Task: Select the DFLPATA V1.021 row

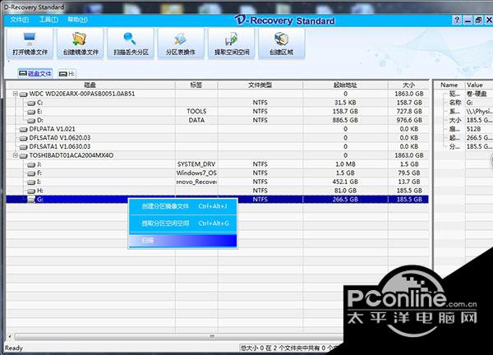Action: (x=217, y=129)
